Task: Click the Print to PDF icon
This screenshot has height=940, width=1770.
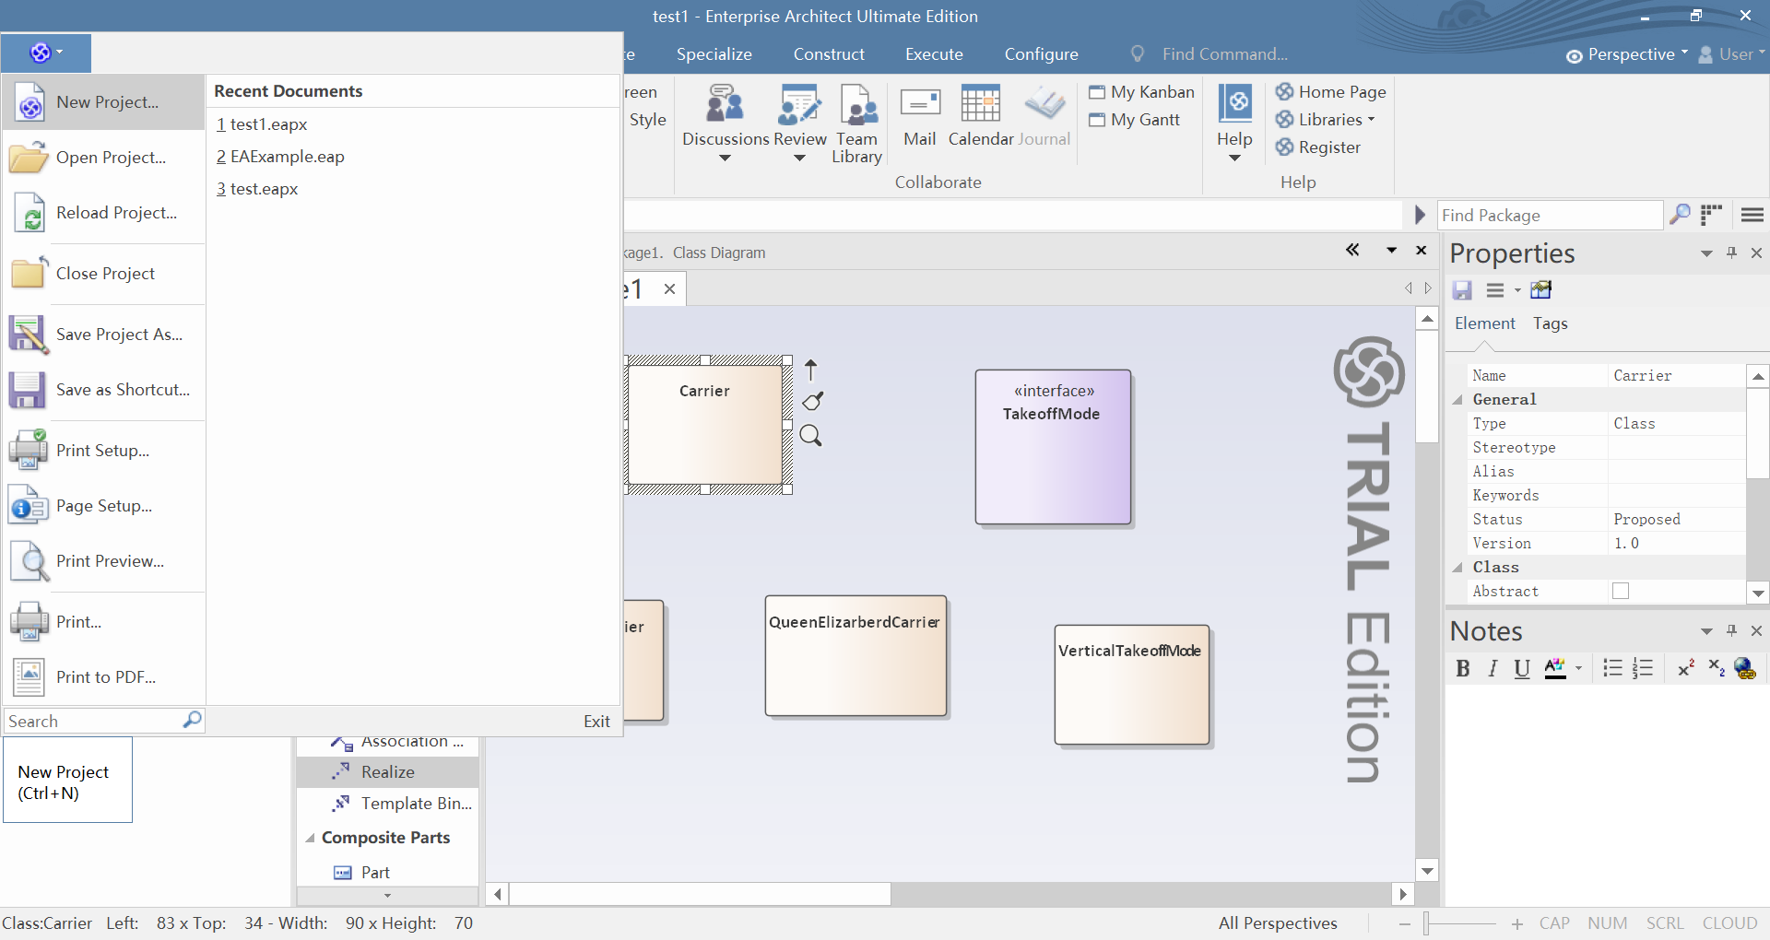Action: point(29,677)
